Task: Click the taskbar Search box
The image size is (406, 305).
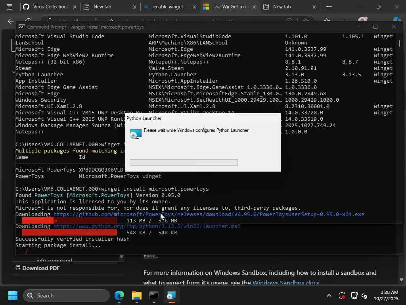Action: click(66, 295)
